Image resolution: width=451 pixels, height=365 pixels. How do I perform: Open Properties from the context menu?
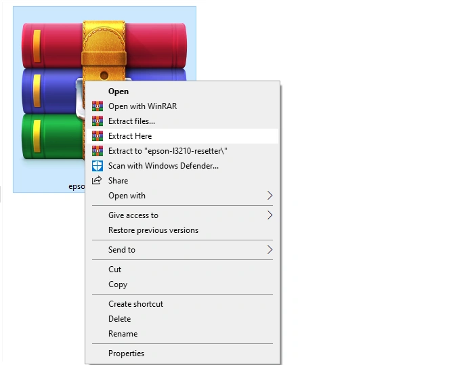tap(182, 353)
